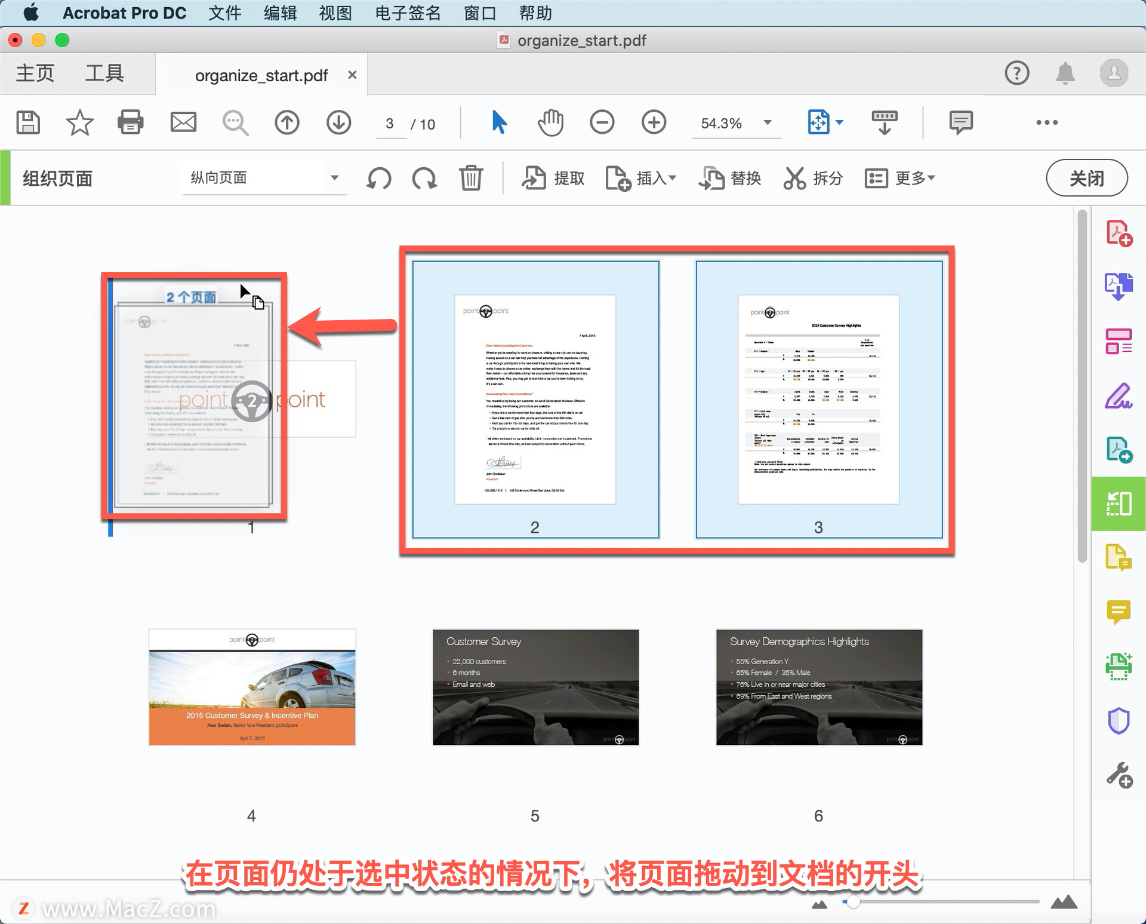Click the 关闭 button
This screenshot has width=1146, height=924.
point(1086,178)
